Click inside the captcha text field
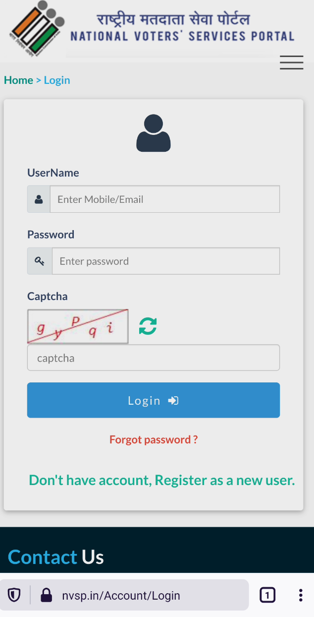Image resolution: width=314 pixels, height=617 pixels. click(153, 357)
